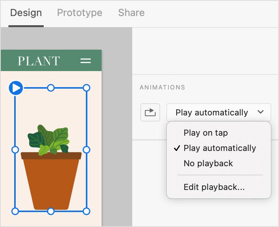Click the top-right selection handle
Image resolution: width=279 pixels, height=227 pixels.
(87, 88)
